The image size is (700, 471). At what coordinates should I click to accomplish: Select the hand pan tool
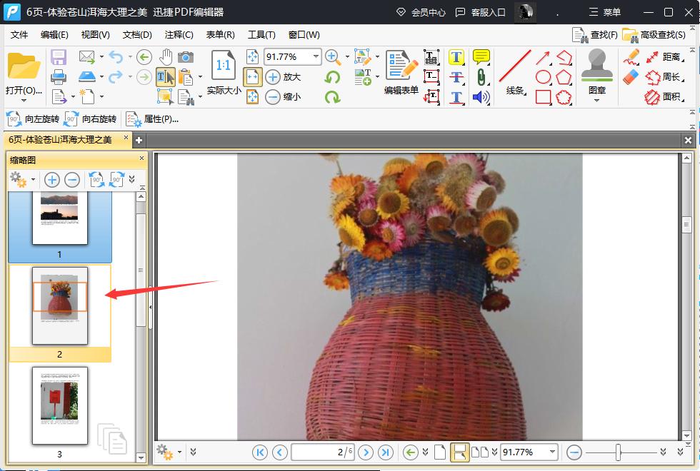point(166,57)
